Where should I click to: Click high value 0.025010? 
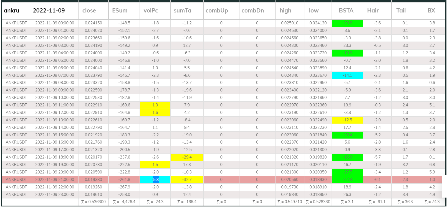click(290, 23)
